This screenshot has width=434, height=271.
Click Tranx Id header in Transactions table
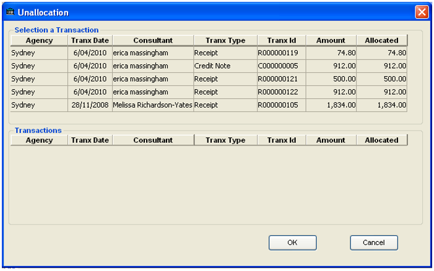(x=282, y=140)
